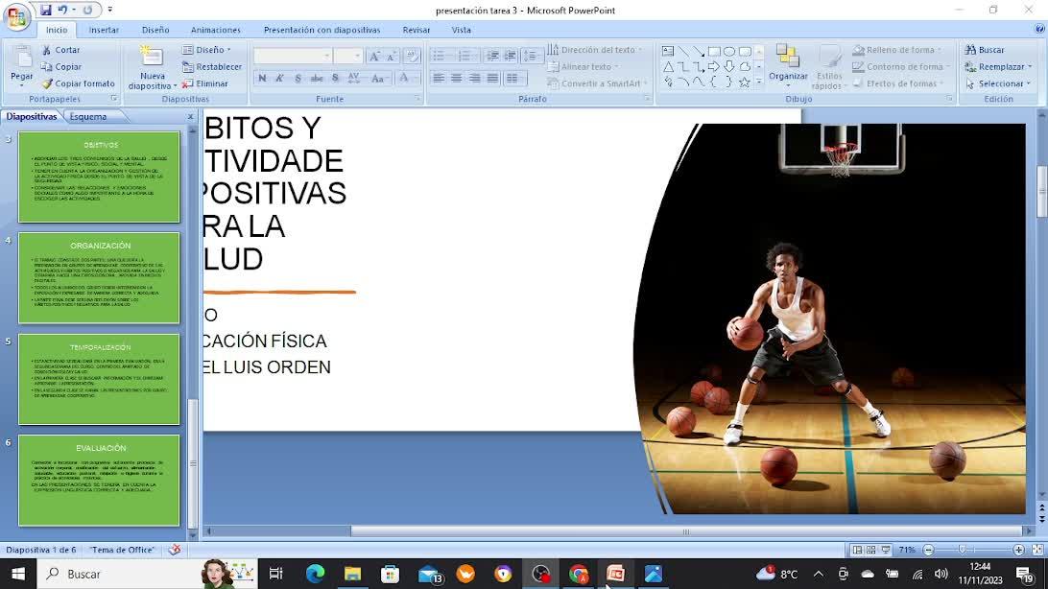Expand the shapes gallery more arrow
The width and height of the screenshot is (1048, 589).
[758, 82]
